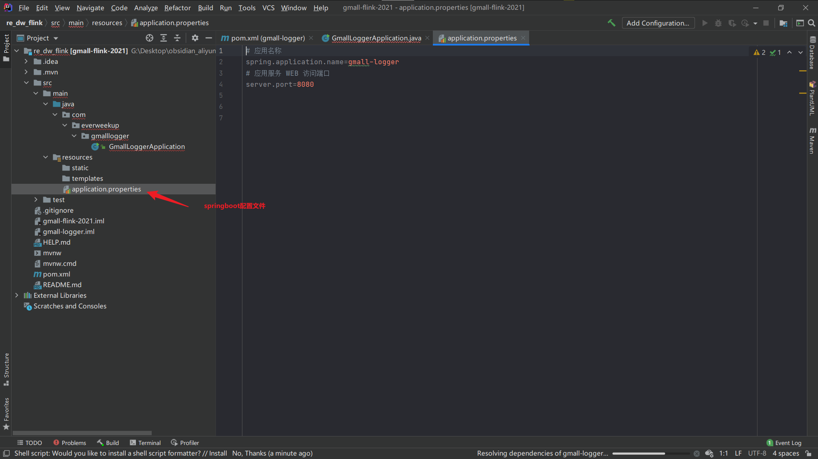Click the Run with Coverage icon
The height and width of the screenshot is (459, 818).
click(x=732, y=23)
